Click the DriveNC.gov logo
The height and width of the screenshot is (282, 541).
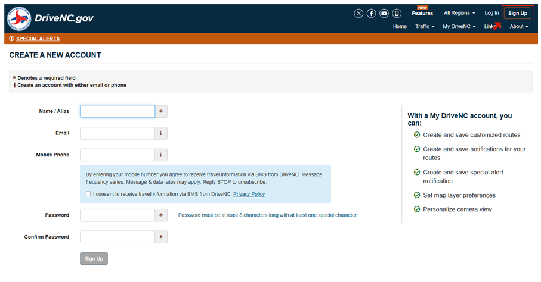point(50,18)
